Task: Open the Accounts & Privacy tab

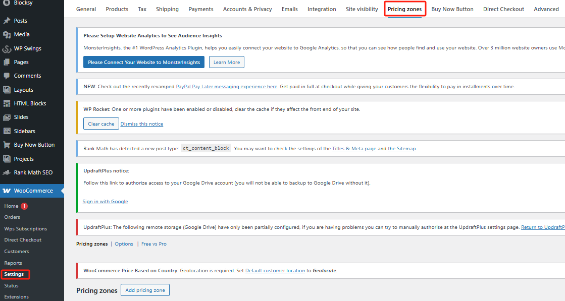Action: 247,9
